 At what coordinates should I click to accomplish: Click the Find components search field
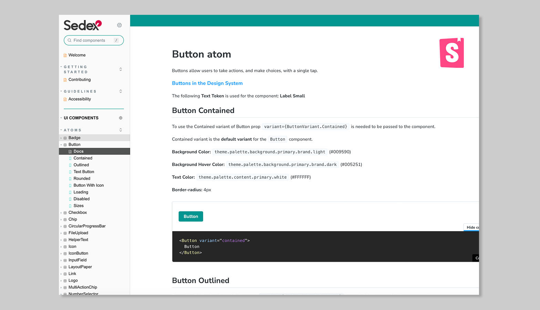pyautogui.click(x=91, y=40)
